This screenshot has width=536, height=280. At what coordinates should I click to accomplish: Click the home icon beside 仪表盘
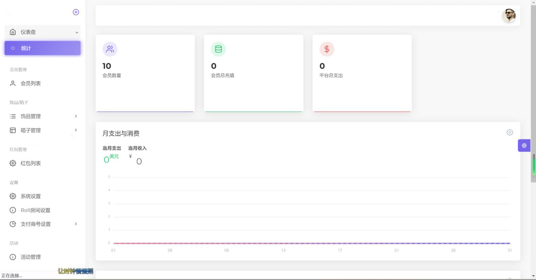coord(13,32)
